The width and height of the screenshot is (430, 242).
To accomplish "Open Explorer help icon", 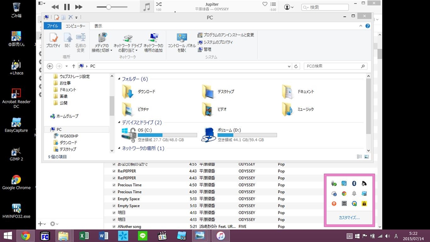I will tap(367, 26).
